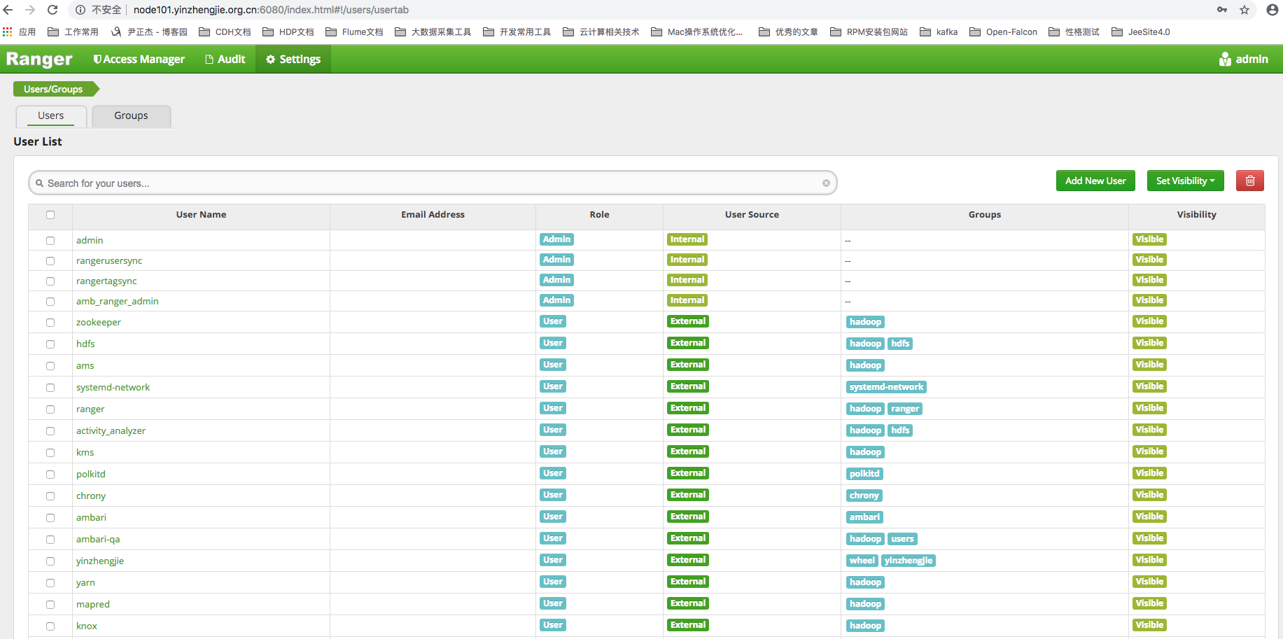
Task: Open the CDH文档 bookmark folder
Action: [225, 31]
